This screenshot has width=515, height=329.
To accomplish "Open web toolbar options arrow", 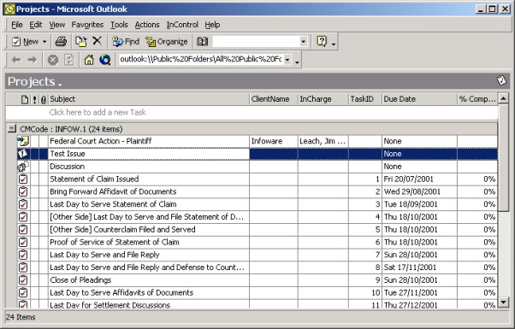I will [297, 62].
